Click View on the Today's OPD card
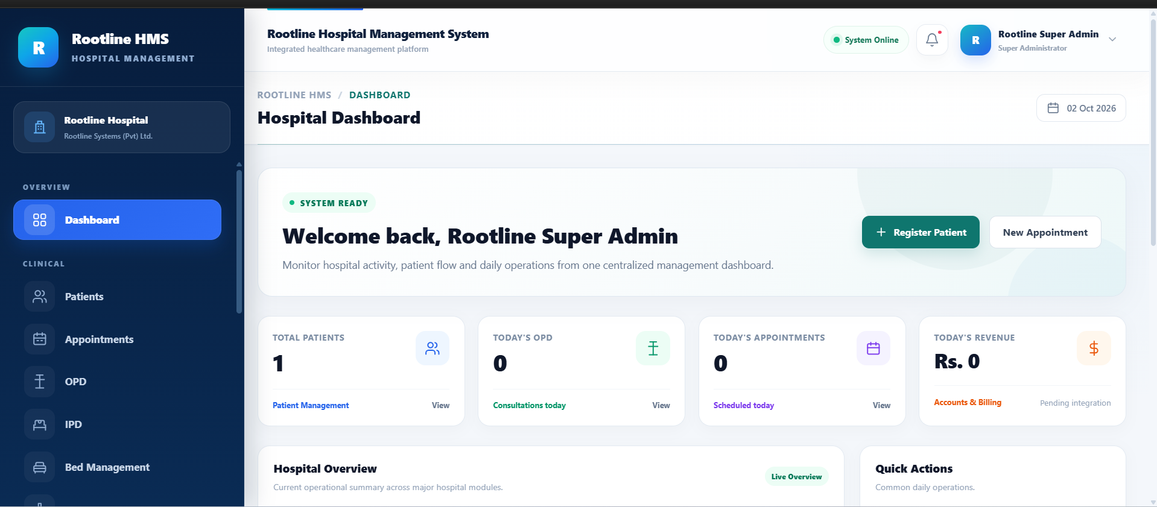The width and height of the screenshot is (1157, 507). click(x=661, y=405)
